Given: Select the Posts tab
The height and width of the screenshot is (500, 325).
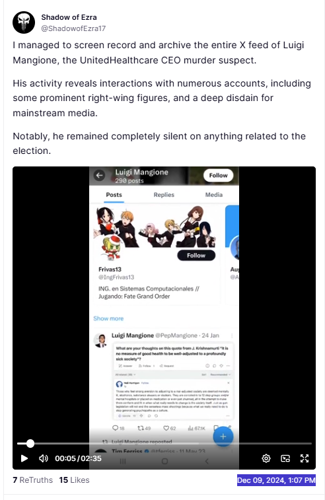Looking at the screenshot, I should (114, 194).
